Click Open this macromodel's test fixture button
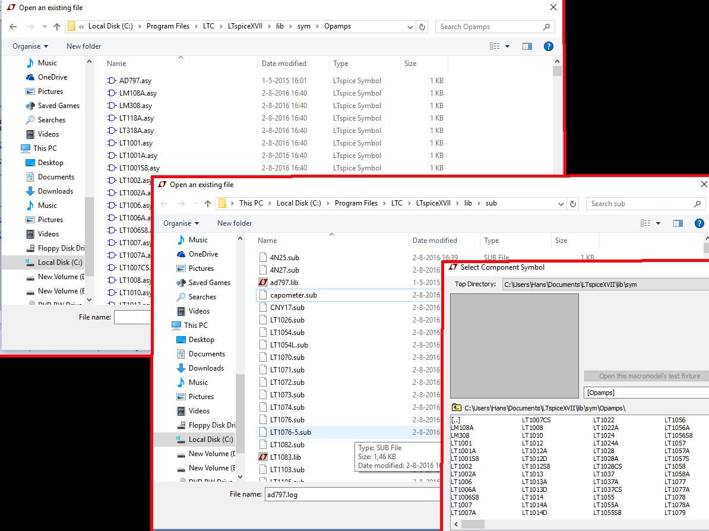The height and width of the screenshot is (531, 709). [x=647, y=376]
